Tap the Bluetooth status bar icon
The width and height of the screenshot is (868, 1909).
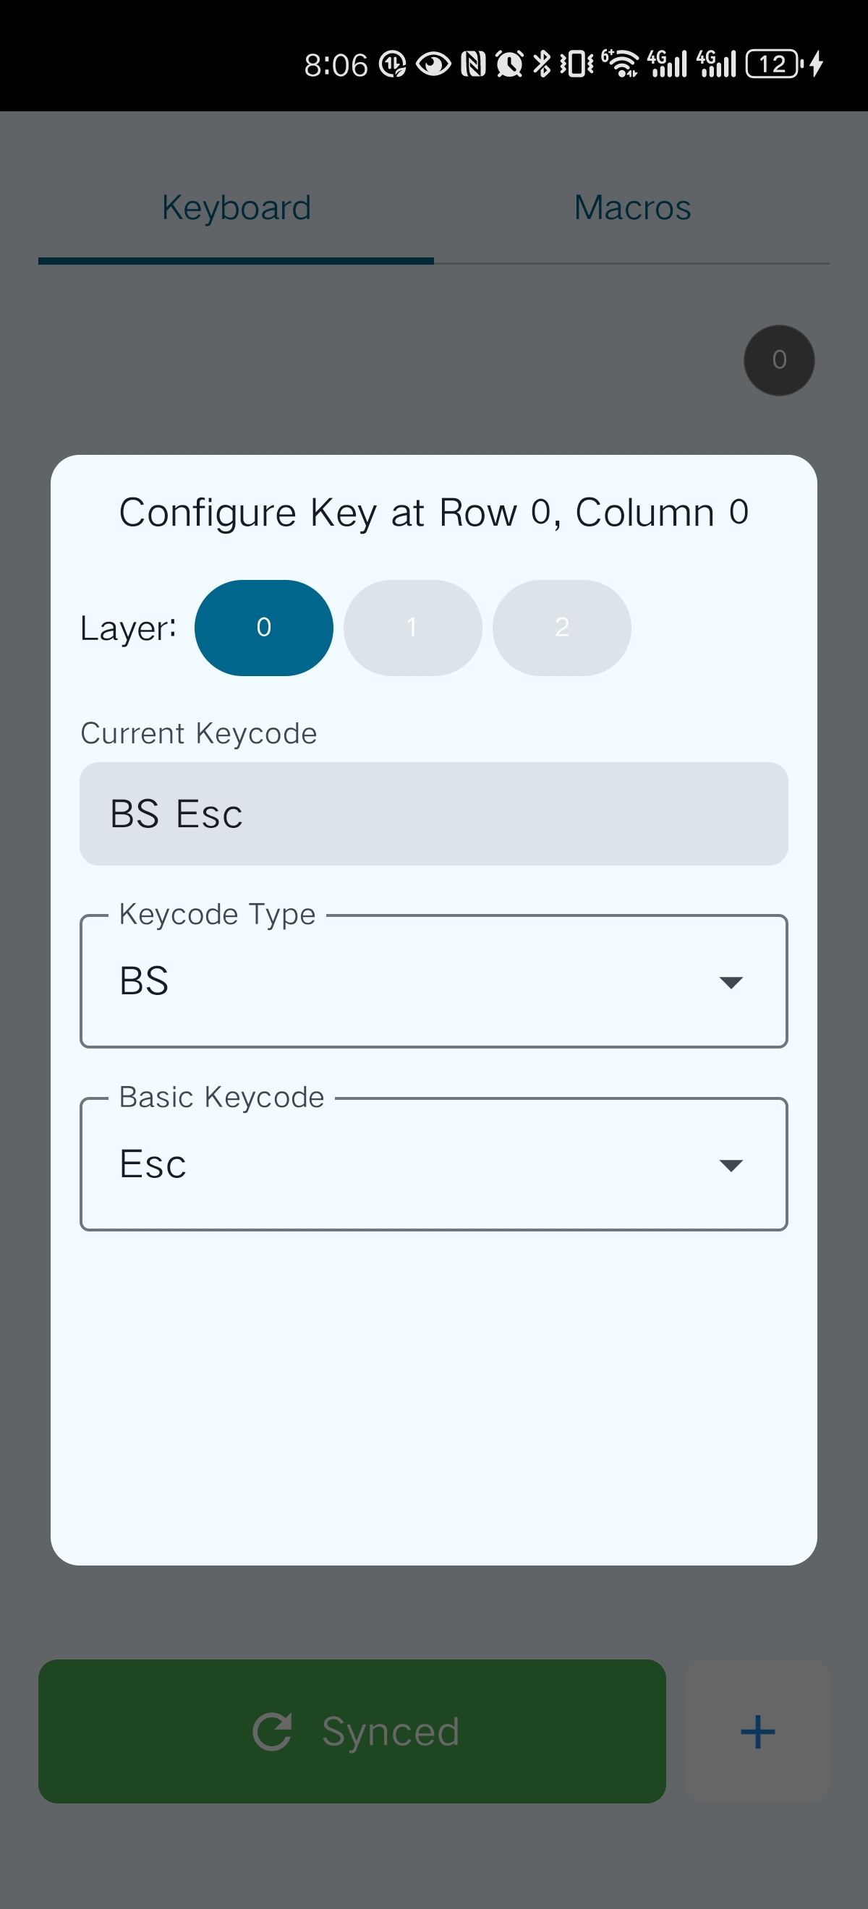tap(542, 64)
